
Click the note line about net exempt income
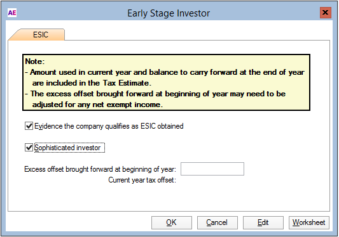point(97,105)
